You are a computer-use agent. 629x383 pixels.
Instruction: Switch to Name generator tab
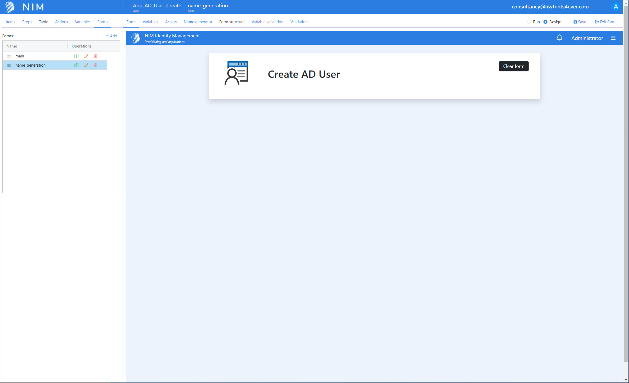[x=198, y=22]
